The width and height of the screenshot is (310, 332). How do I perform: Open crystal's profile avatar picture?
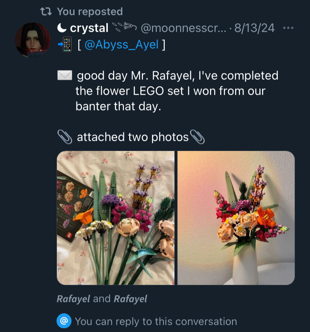[x=33, y=40]
